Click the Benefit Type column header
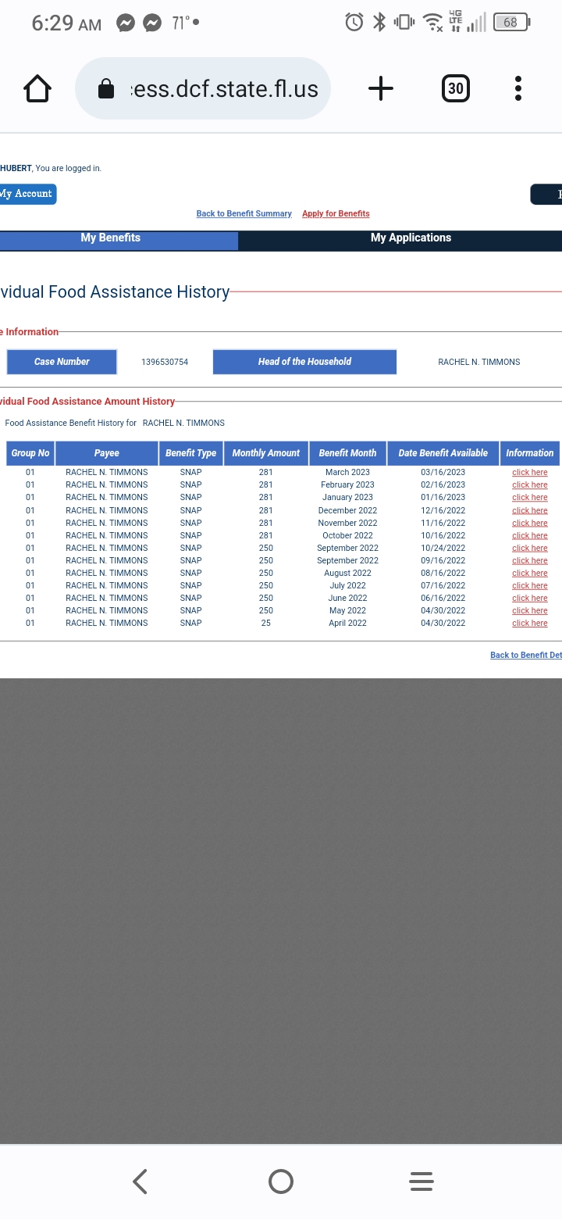The height and width of the screenshot is (1219, 562). [x=190, y=453]
